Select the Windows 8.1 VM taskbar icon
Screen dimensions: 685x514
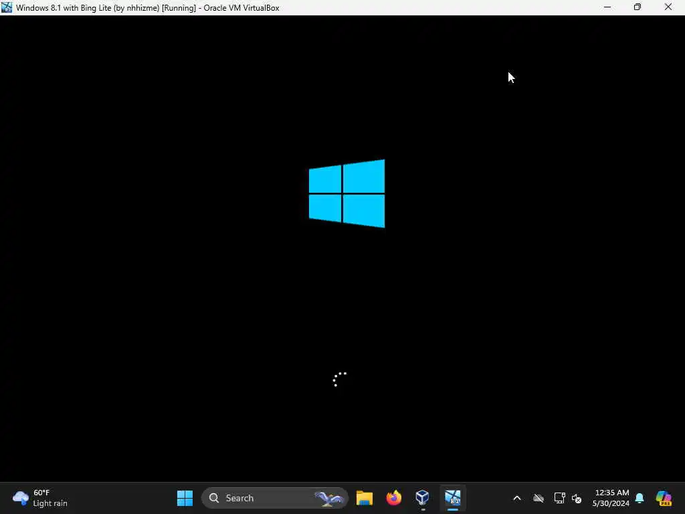(x=453, y=498)
